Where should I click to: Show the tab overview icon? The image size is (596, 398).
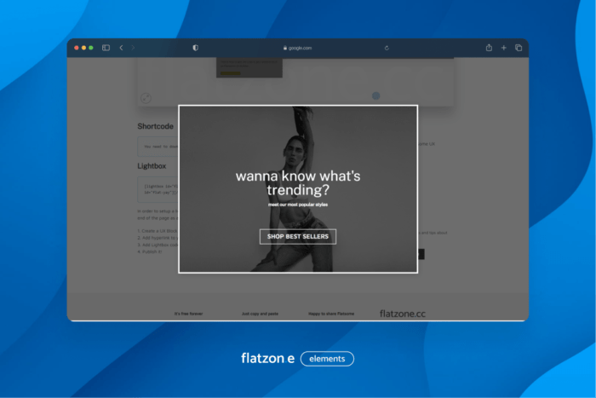[518, 48]
